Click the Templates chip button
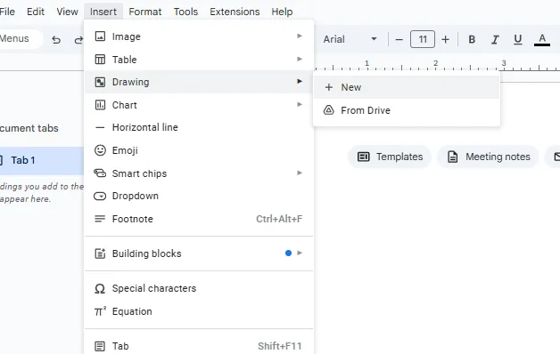The height and width of the screenshot is (354, 560). click(x=390, y=157)
